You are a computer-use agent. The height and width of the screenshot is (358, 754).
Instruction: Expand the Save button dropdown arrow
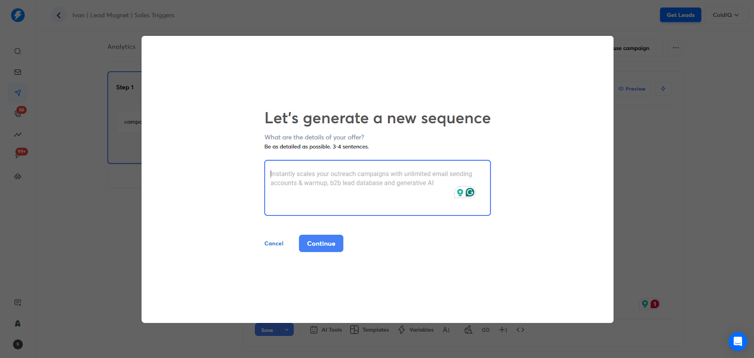click(287, 330)
